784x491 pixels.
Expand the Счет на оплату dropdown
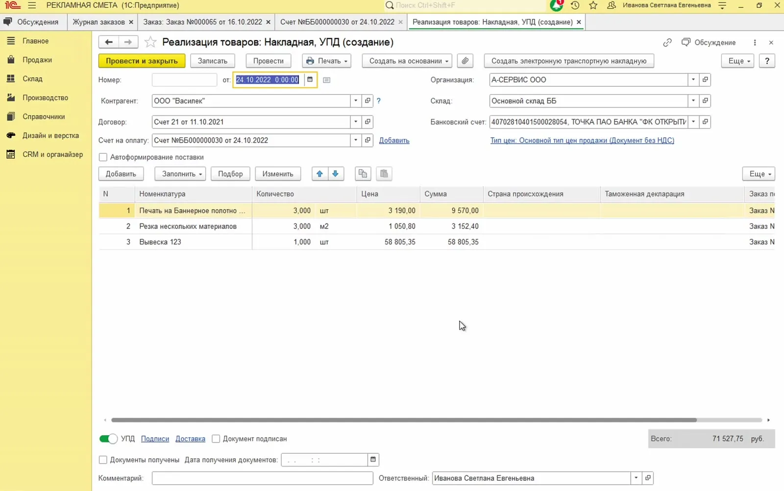(356, 140)
